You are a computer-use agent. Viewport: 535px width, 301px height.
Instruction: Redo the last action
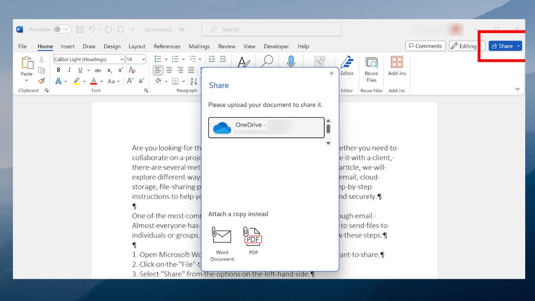[x=108, y=29]
